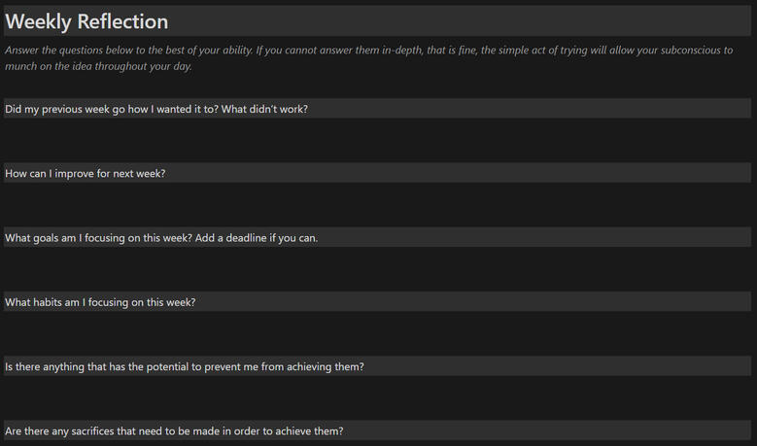Viewport: 757px width, 446px height.
Task: Place cursor in blank area below the improve question
Action: [378, 204]
